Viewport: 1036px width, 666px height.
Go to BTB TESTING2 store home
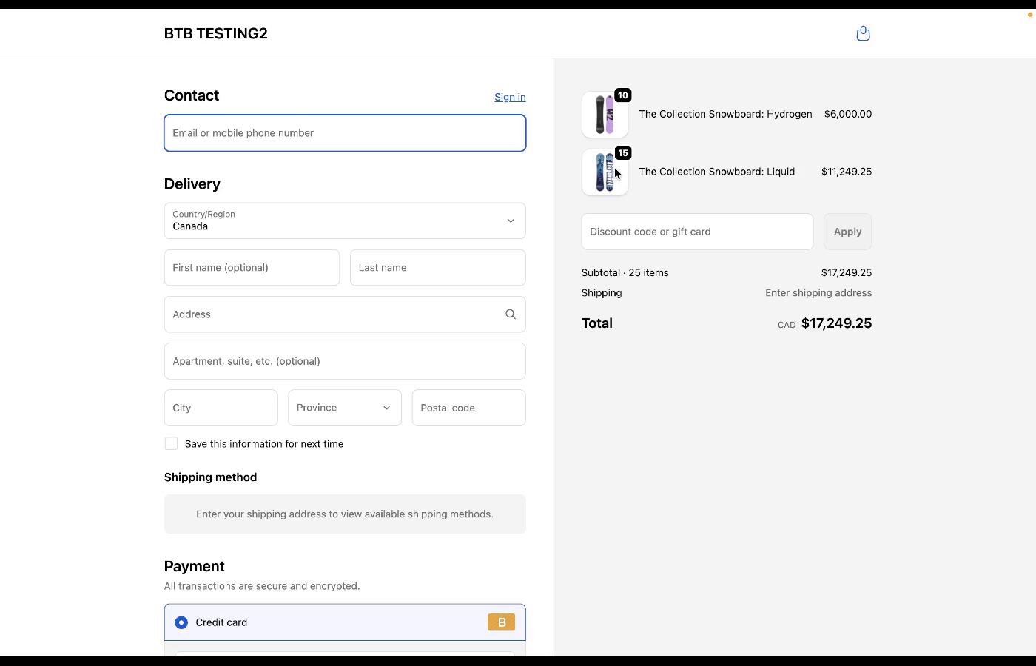[x=216, y=33]
